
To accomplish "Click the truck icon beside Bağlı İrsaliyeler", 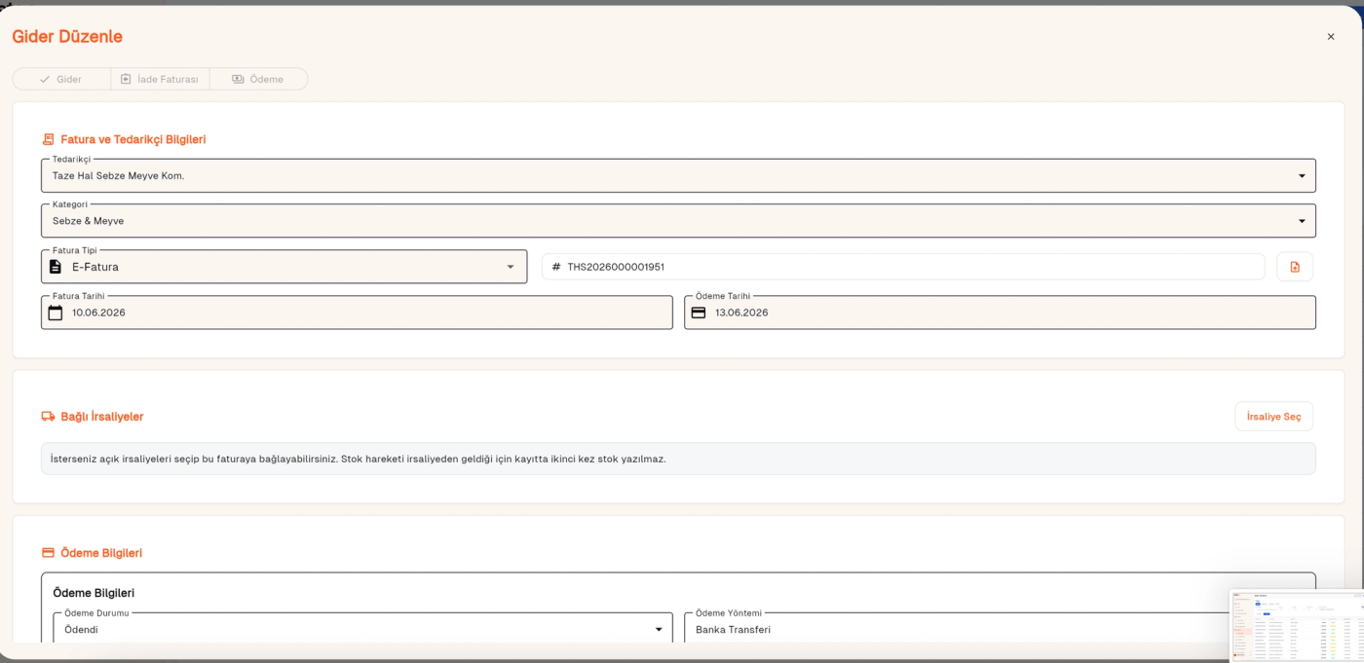I will pyautogui.click(x=49, y=417).
